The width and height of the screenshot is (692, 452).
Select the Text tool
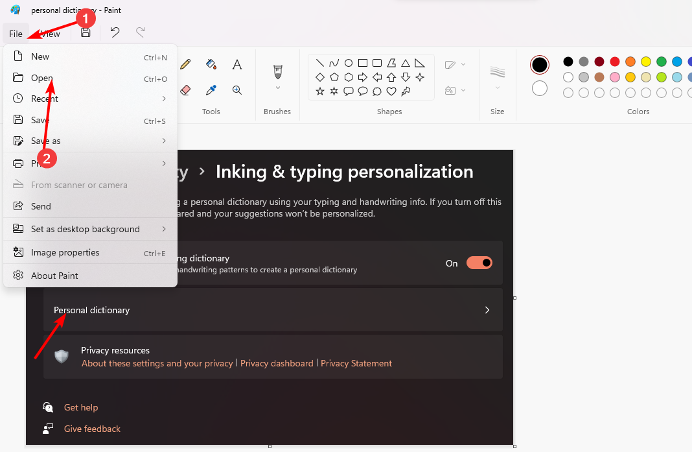point(237,64)
